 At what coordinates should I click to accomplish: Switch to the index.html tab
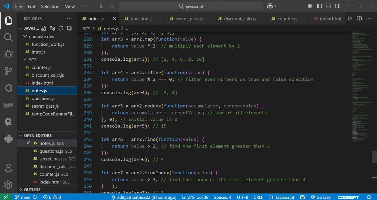tap(327, 19)
